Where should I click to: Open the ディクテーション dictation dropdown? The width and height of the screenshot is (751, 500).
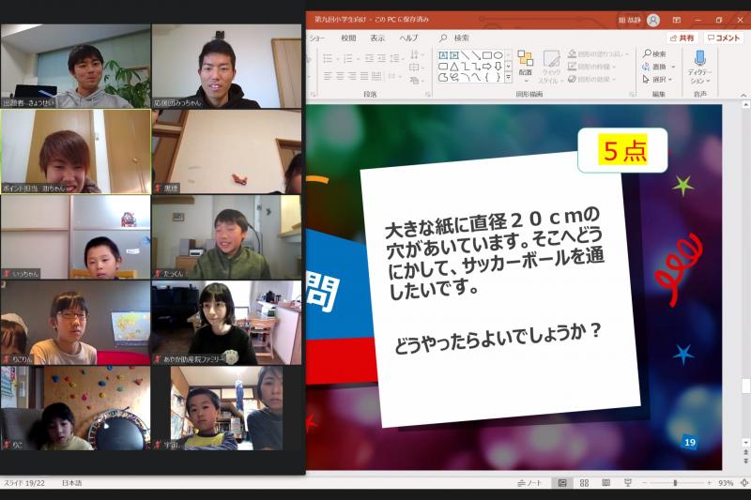[x=699, y=67]
